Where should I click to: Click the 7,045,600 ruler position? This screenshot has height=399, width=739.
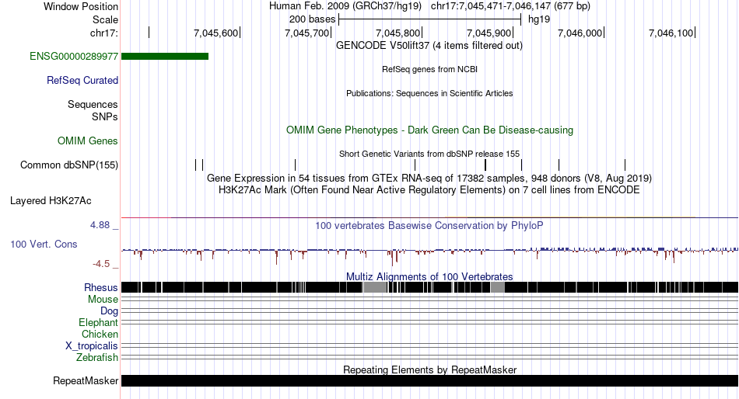215,33
